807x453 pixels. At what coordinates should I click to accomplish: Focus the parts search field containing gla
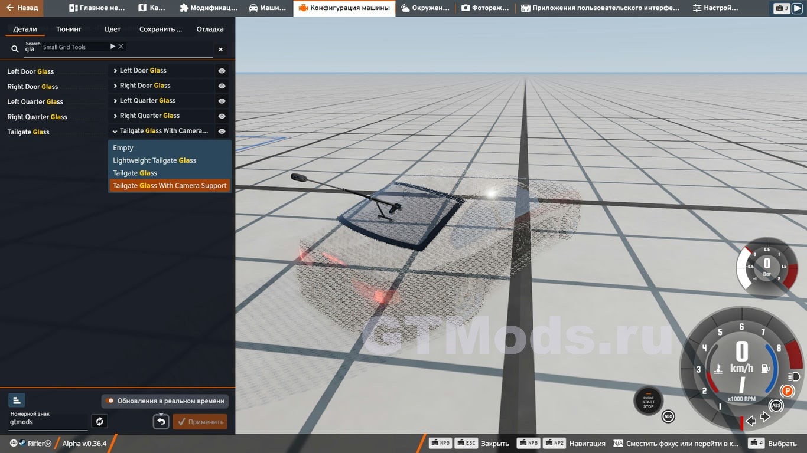[118, 50]
